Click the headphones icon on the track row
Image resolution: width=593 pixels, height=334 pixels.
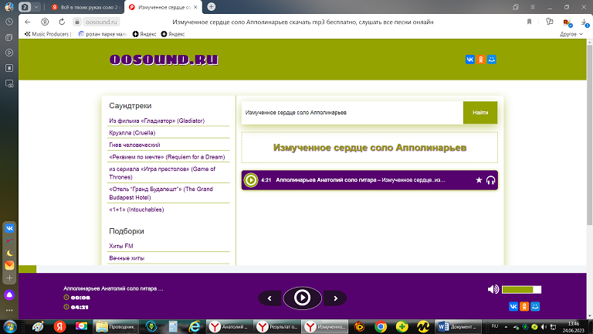(x=490, y=180)
